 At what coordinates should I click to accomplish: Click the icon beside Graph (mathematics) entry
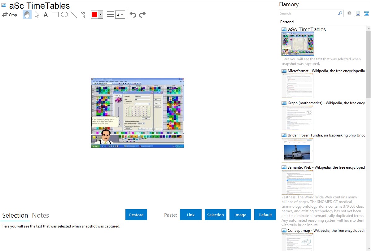click(284, 103)
